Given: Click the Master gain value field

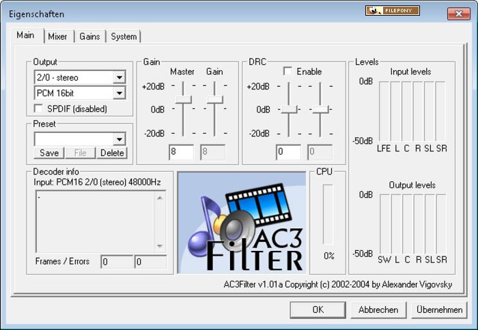Looking at the screenshot, I should click(182, 152).
